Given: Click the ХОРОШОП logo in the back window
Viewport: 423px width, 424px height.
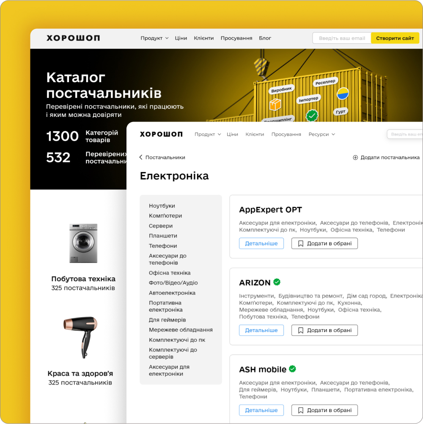Looking at the screenshot, I should tap(73, 38).
